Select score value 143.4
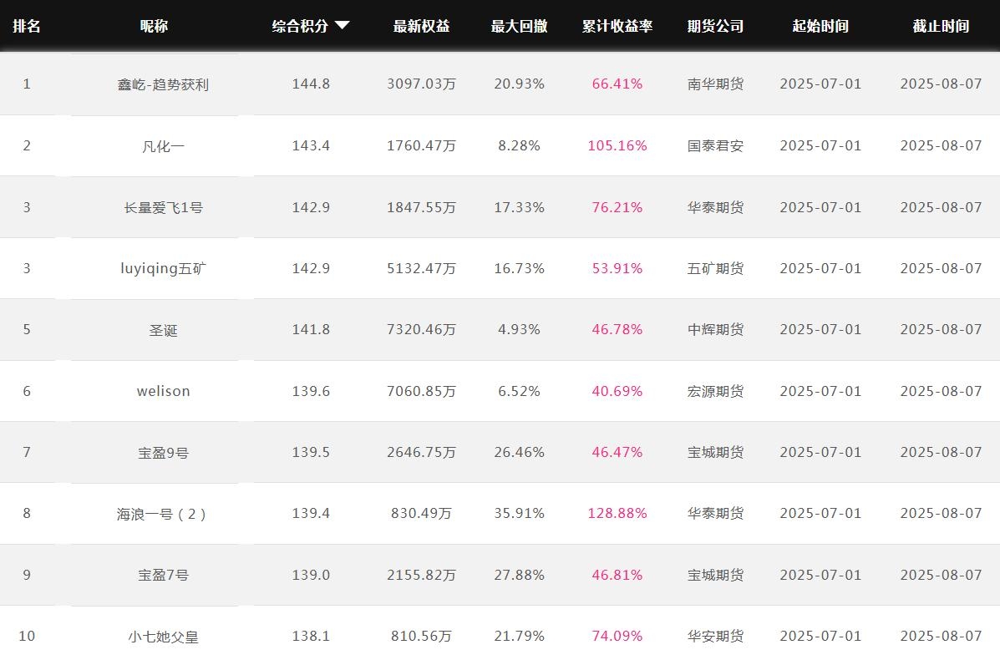The image size is (1000, 665). [312, 145]
